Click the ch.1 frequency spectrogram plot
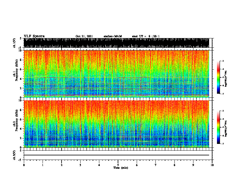The width and height of the screenshot is (239, 185). [116, 74]
